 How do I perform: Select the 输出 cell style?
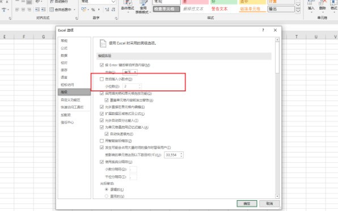281,9
